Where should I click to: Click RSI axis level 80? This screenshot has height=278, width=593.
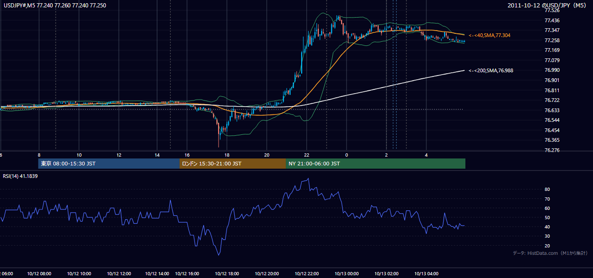tap(548, 190)
